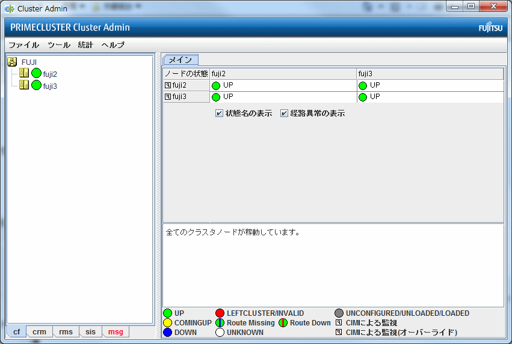Click the ノードの状態 header cell

pos(186,74)
